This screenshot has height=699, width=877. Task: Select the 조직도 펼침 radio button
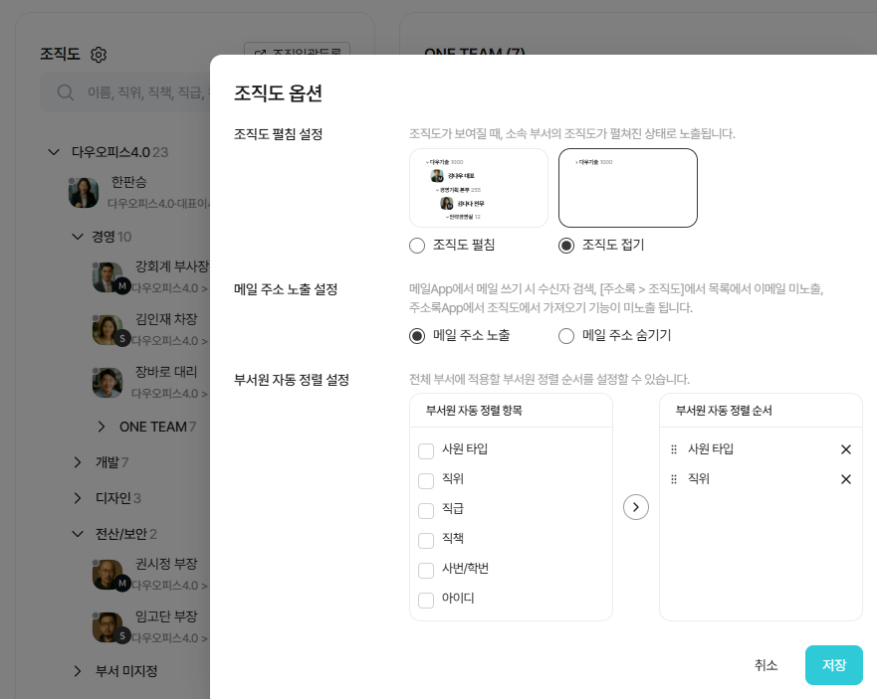click(418, 245)
